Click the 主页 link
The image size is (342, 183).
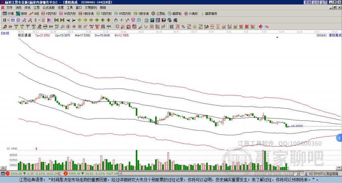point(324,2)
